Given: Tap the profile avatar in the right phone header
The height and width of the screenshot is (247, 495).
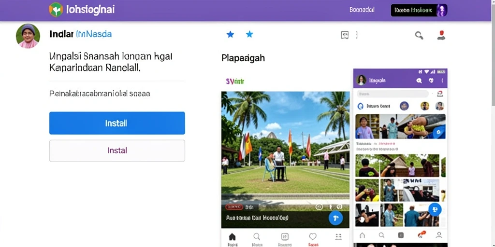Looking at the screenshot, I should (361, 81).
